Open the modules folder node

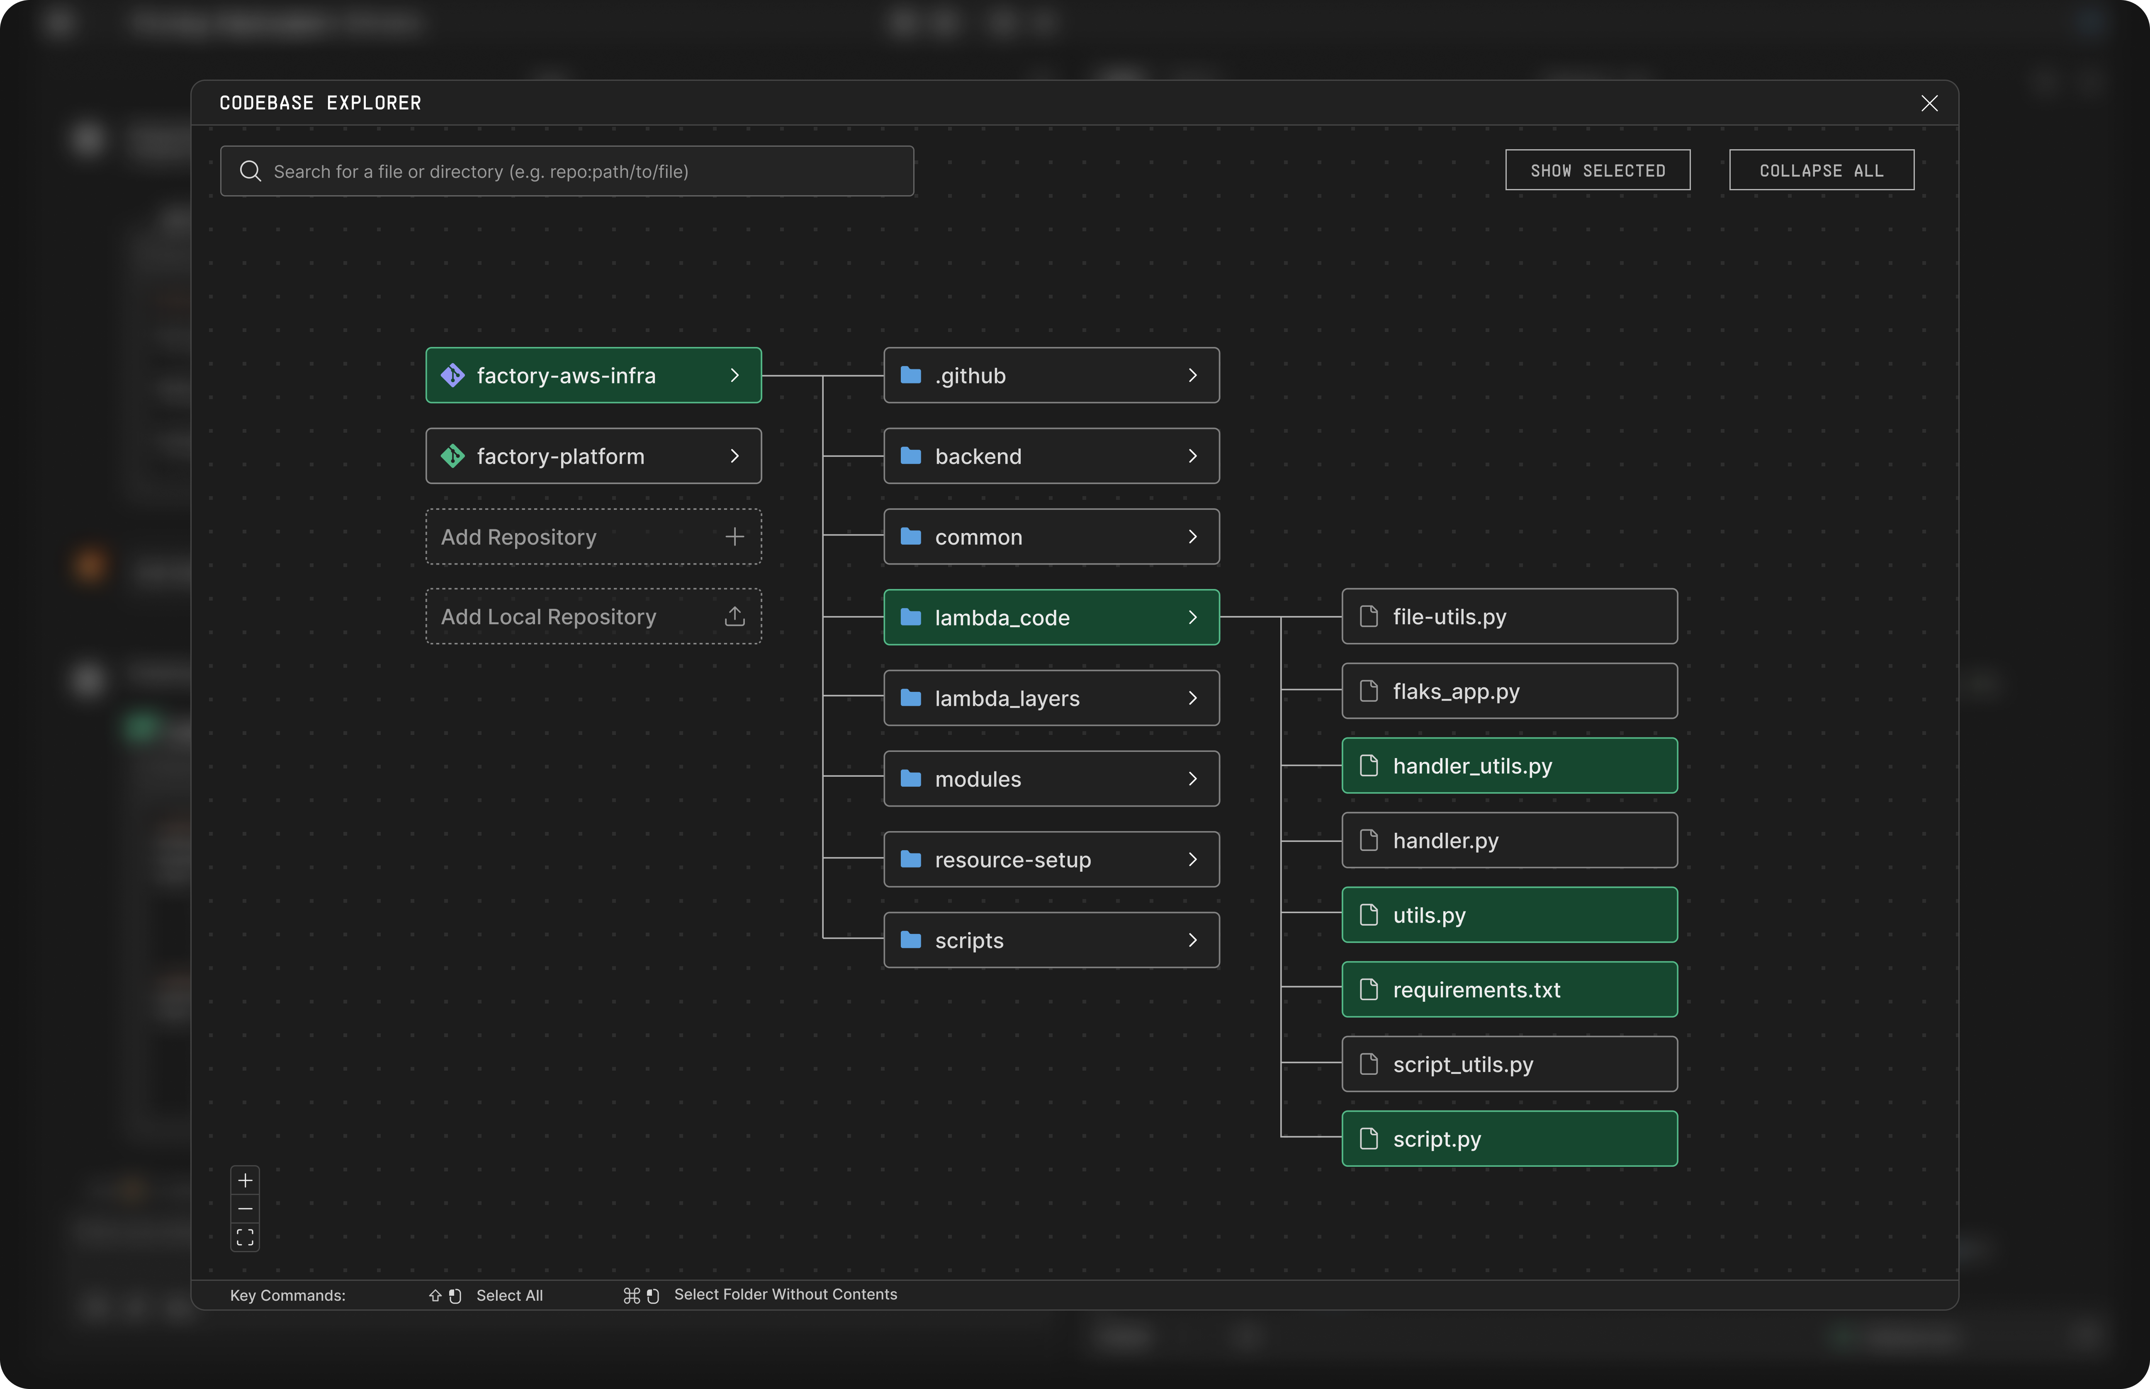1050,779
